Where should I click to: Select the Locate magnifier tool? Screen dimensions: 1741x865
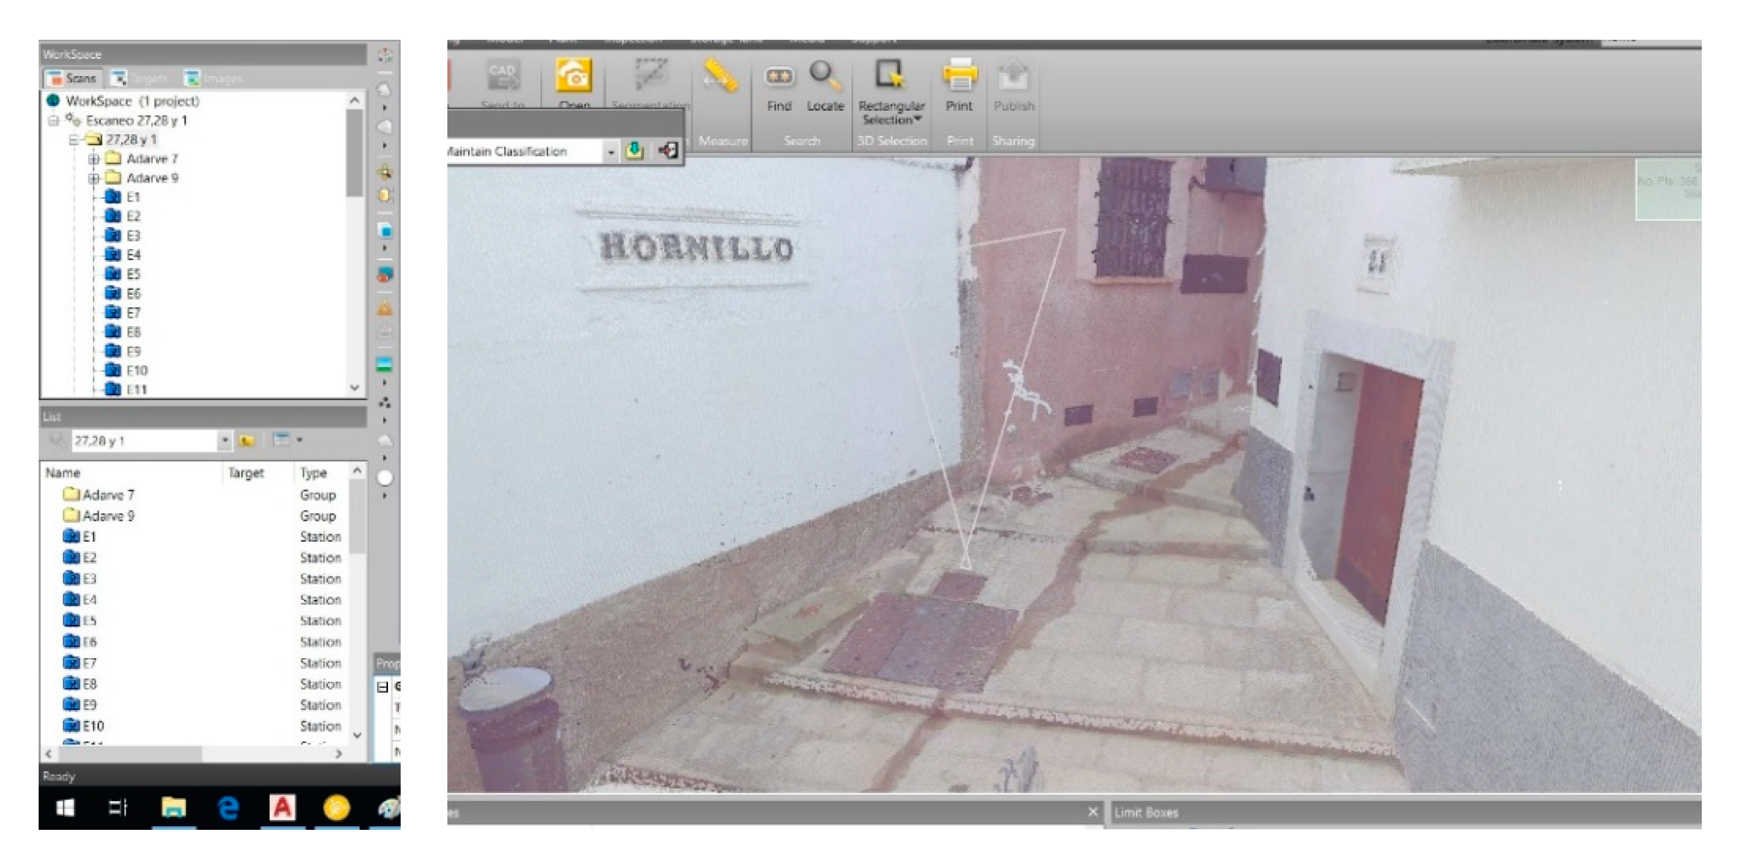[x=824, y=75]
